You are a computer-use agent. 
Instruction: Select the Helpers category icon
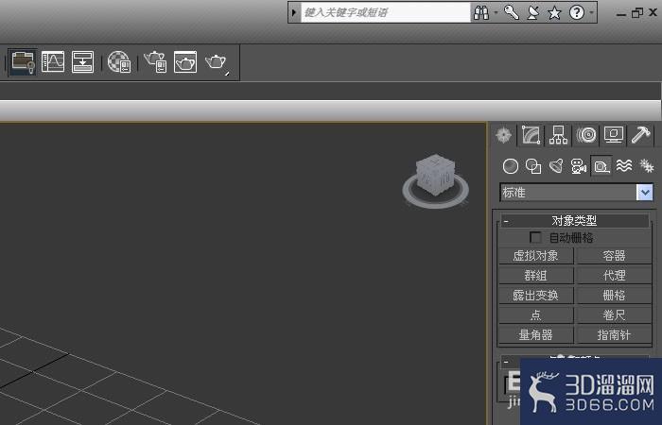(601, 166)
